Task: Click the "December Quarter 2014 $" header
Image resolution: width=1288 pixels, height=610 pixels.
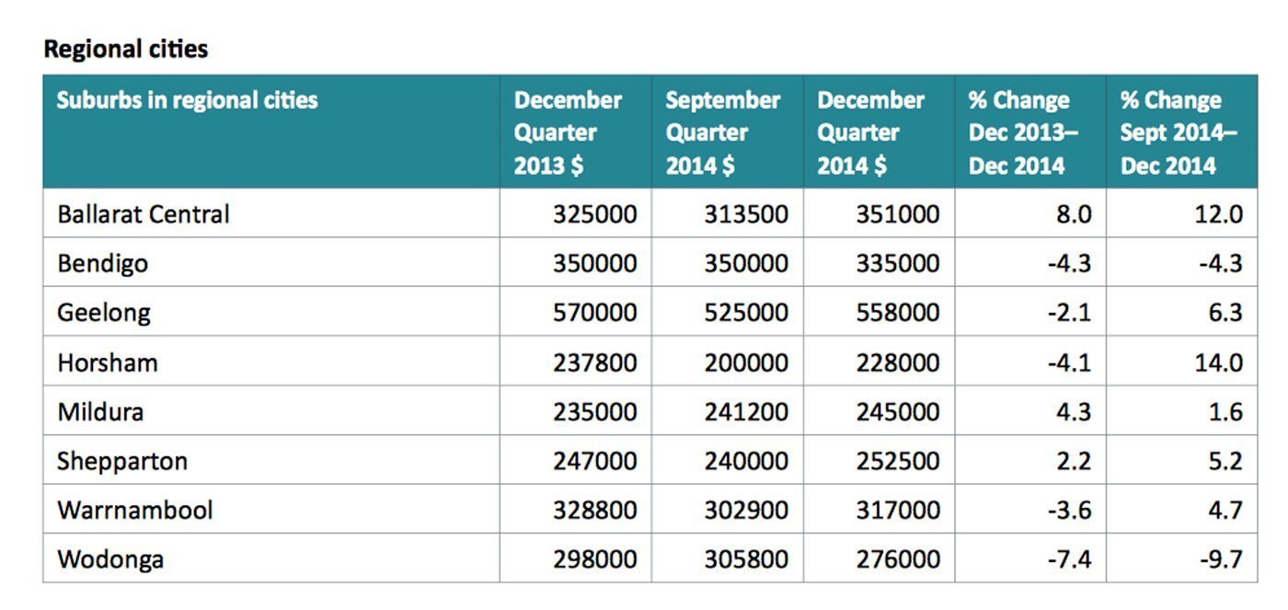Action: 871,132
